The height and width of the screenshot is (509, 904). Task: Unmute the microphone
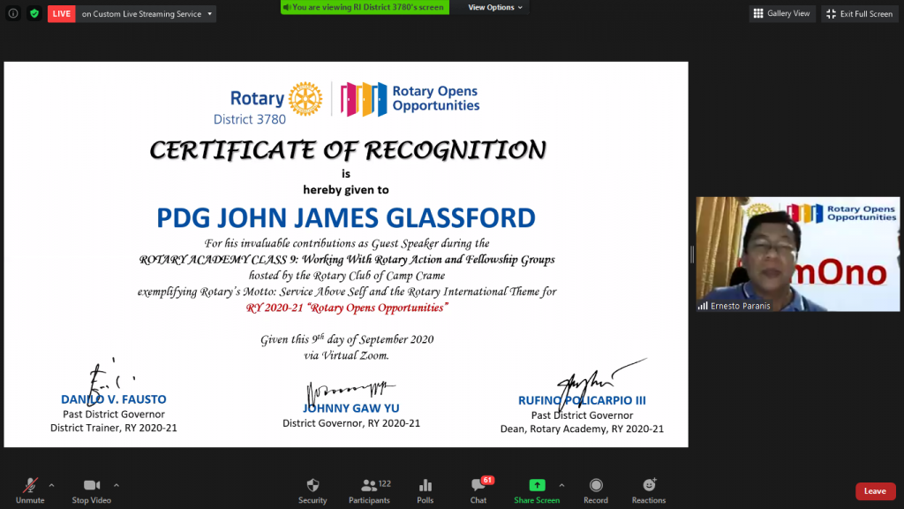tap(30, 491)
